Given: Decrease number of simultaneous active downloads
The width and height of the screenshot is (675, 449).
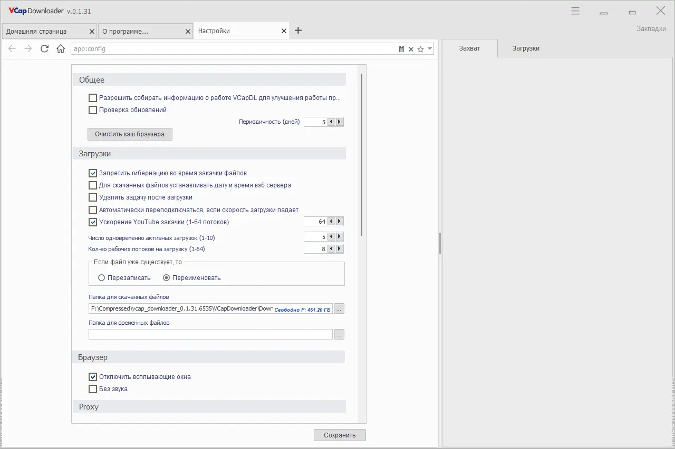Looking at the screenshot, I should tap(332, 237).
